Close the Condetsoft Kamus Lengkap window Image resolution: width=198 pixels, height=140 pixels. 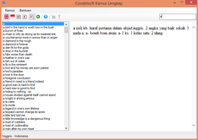(x=191, y=3)
